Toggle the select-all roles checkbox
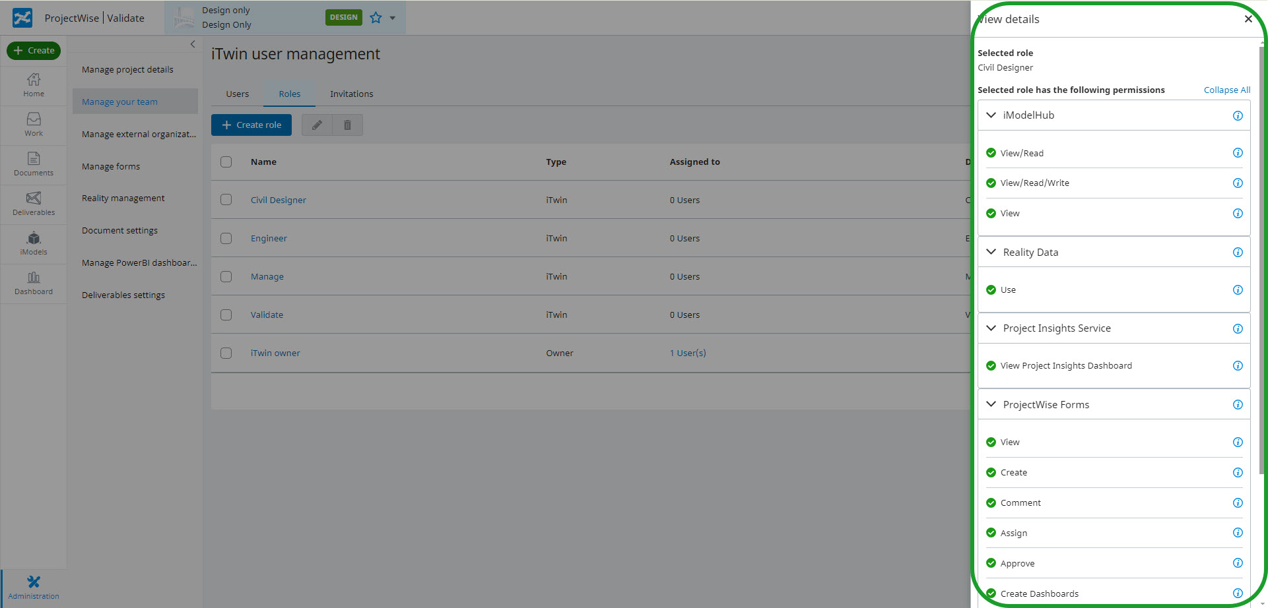 pyautogui.click(x=226, y=162)
